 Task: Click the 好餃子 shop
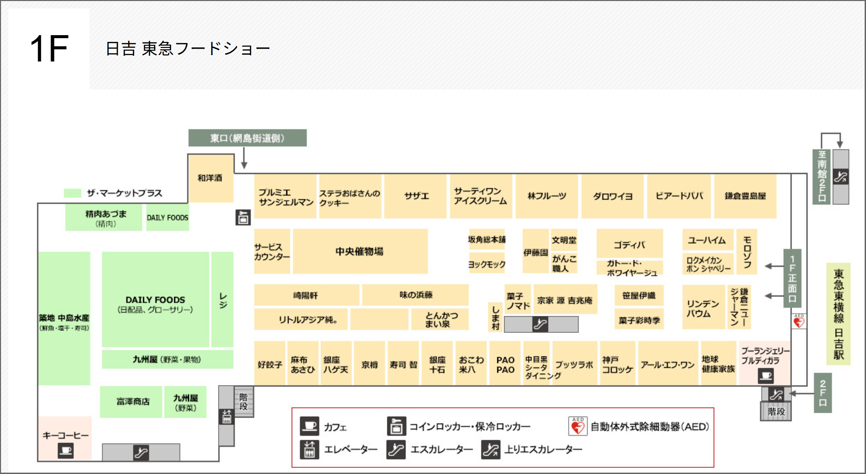pos(270,363)
